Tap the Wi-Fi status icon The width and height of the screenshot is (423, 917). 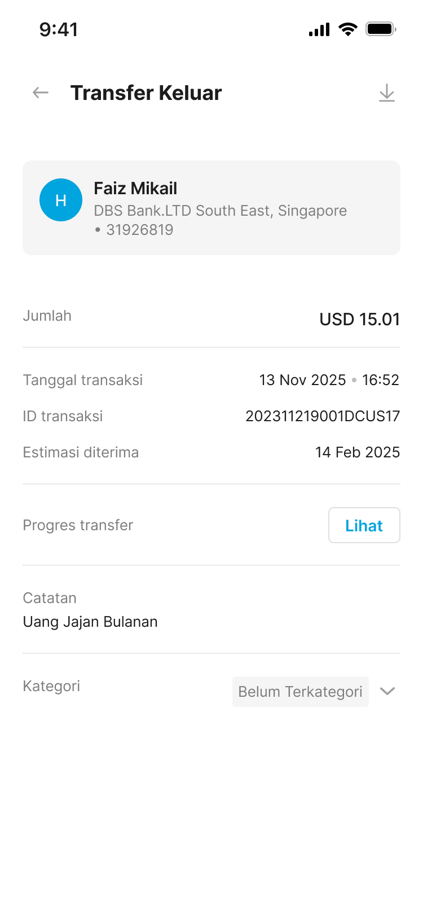point(348,29)
